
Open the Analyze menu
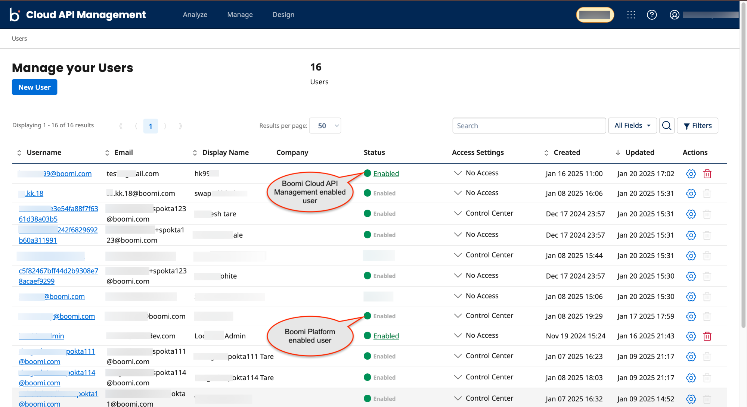(x=195, y=15)
